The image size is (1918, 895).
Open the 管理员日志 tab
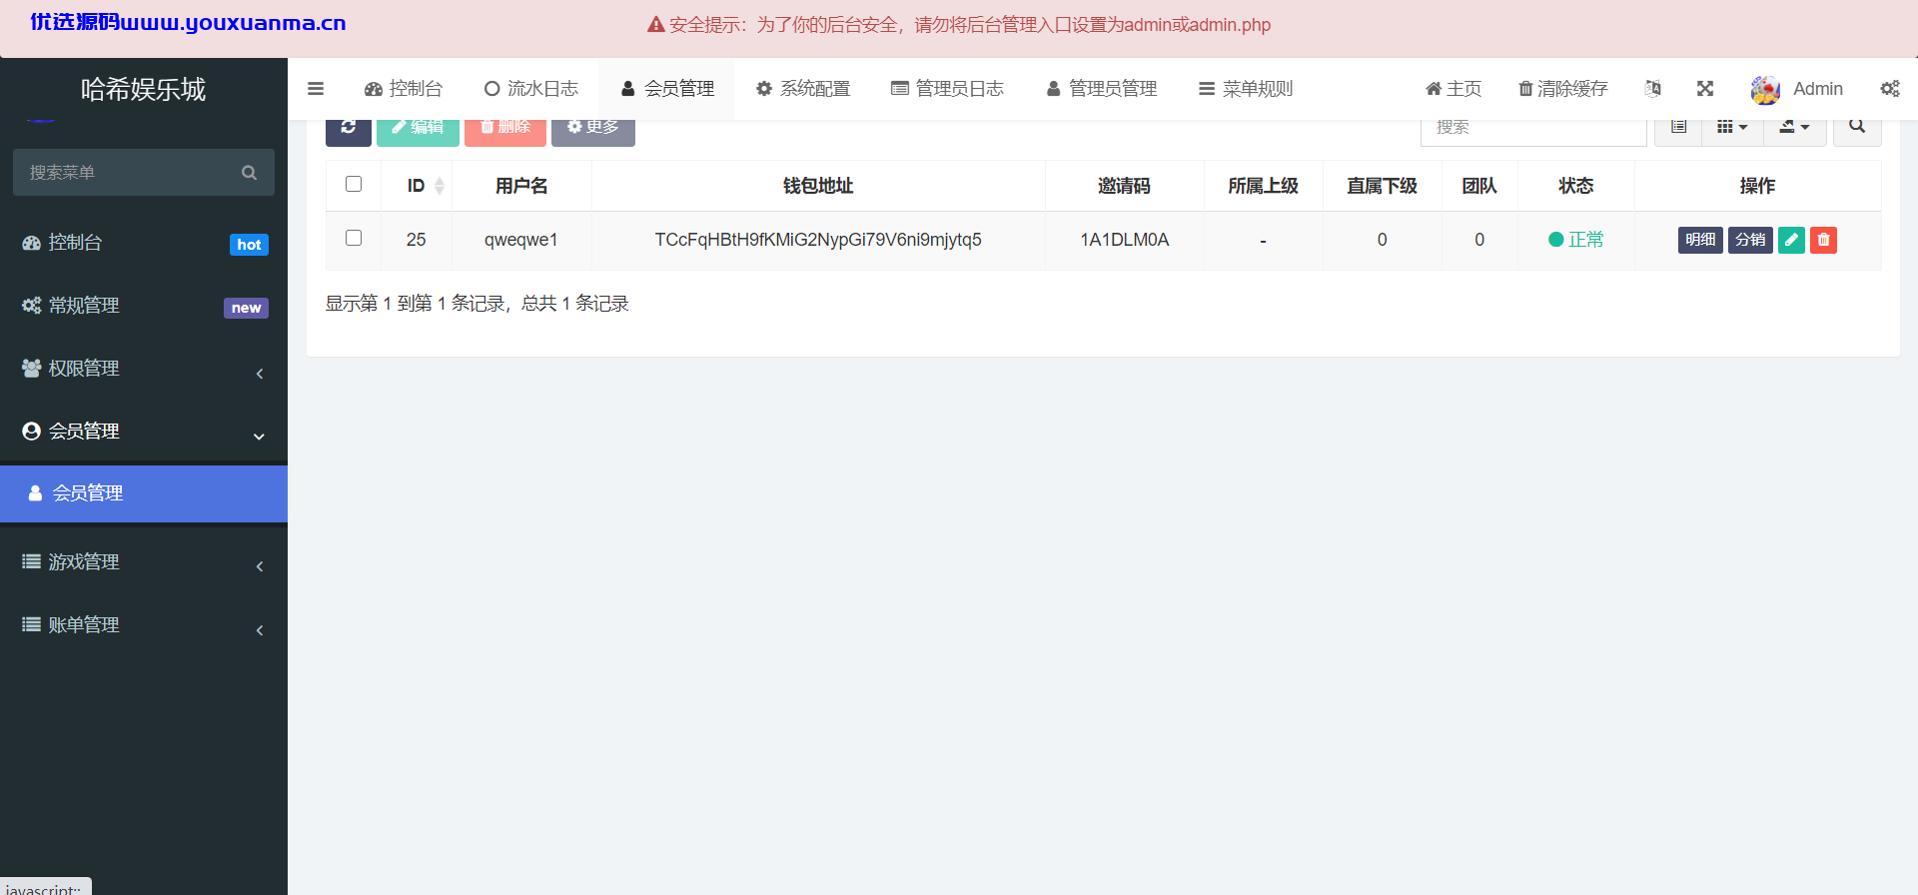coord(947,89)
